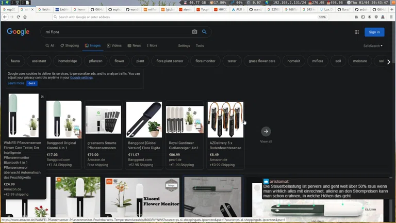Click the View all arrow
Viewport: 396px width, 223px height.
pos(266,131)
